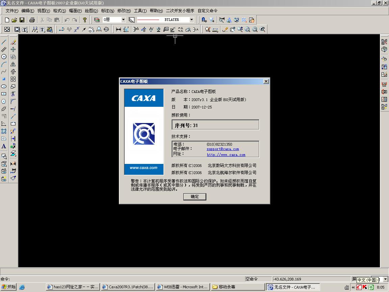This screenshot has width=389, height=292.
Task: Select the Parallel lines tool
Action: 4,49
